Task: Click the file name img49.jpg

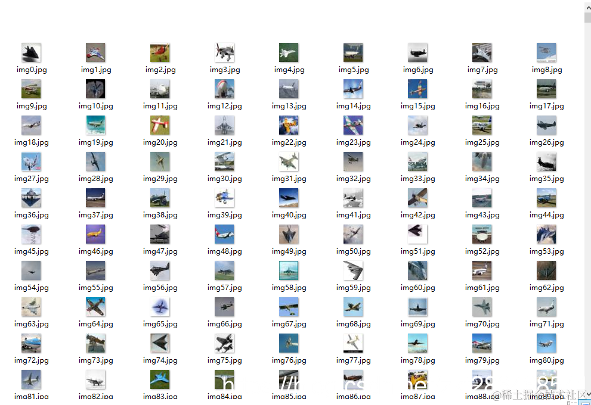Action: tap(289, 251)
